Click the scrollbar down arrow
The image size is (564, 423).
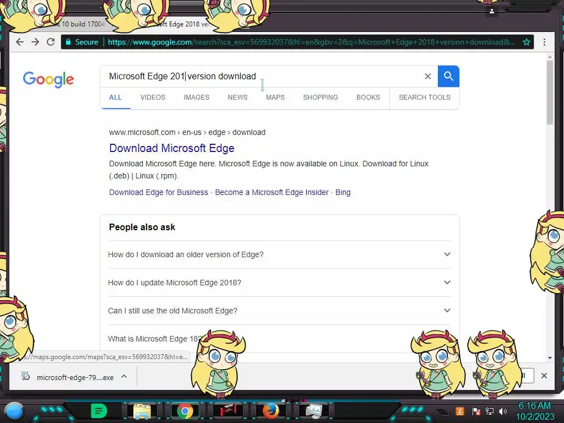click(x=550, y=358)
